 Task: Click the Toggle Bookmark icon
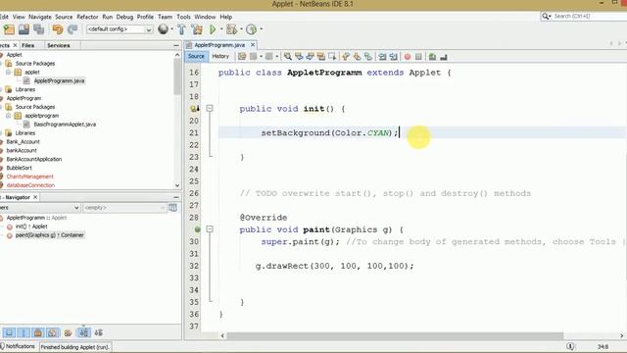pos(368,57)
